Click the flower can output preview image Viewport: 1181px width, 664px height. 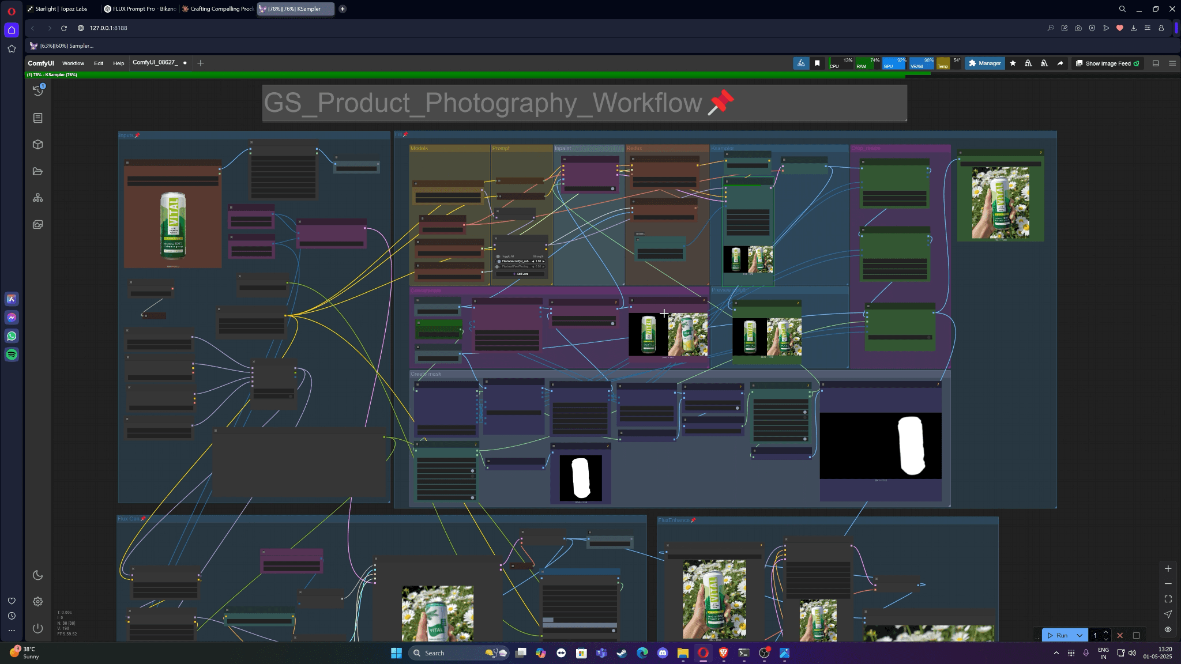click(x=1001, y=203)
